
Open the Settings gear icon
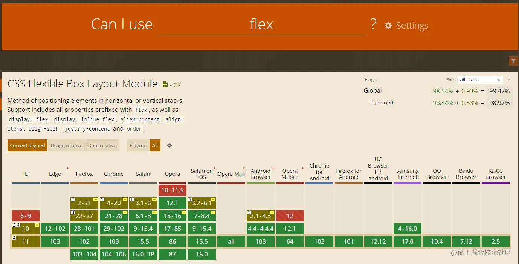[388, 26]
